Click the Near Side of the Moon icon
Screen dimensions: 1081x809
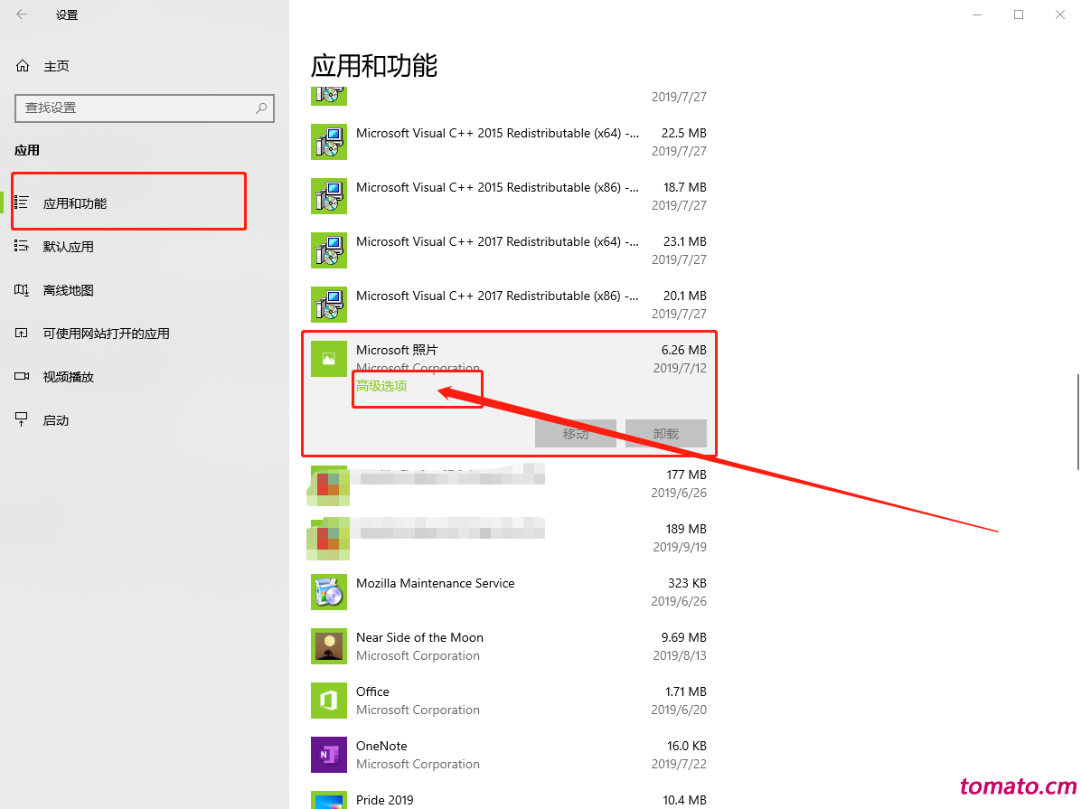(329, 646)
